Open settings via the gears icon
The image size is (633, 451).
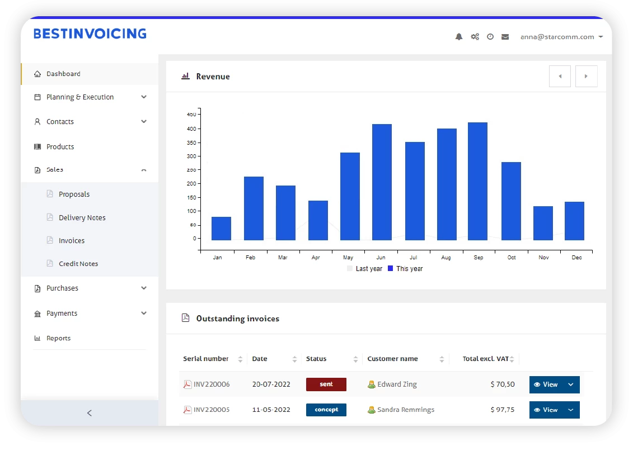(475, 36)
